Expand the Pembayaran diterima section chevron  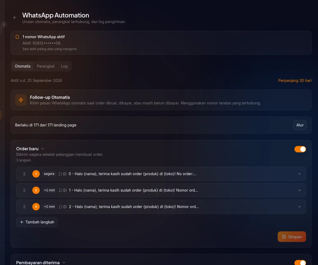tap(64, 263)
